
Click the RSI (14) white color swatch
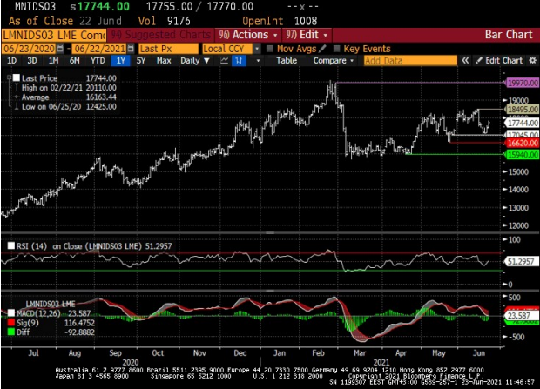tap(11, 245)
